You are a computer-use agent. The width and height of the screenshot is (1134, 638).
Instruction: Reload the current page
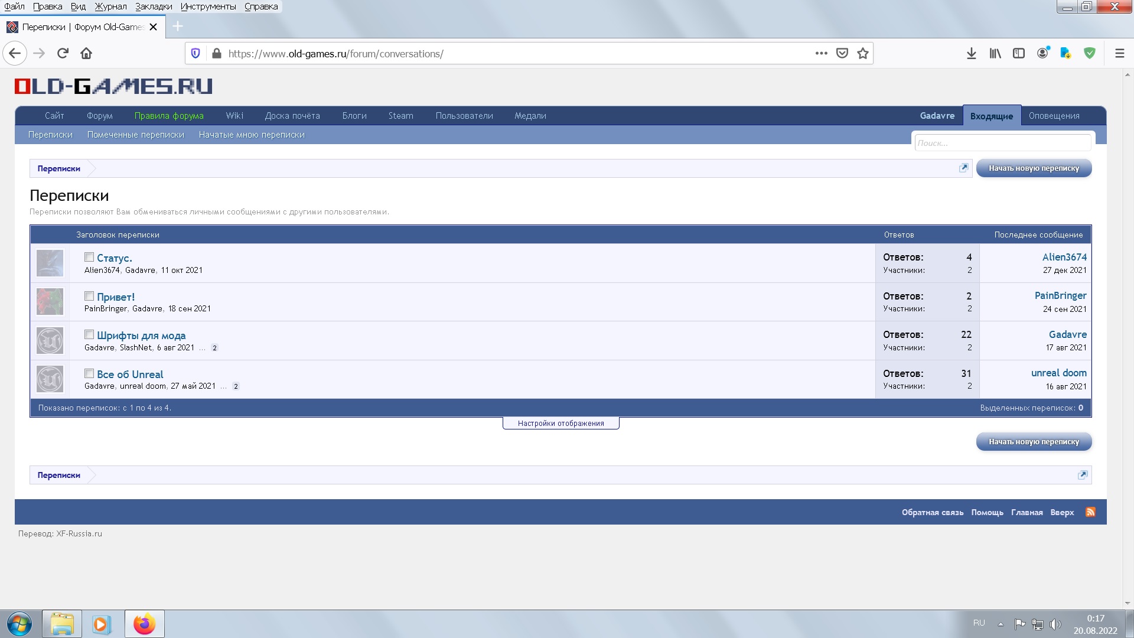coord(63,54)
